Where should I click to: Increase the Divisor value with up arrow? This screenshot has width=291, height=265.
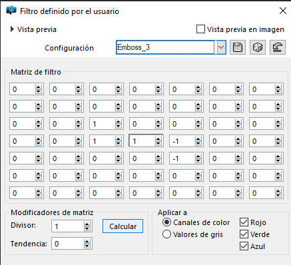pyautogui.click(x=87, y=224)
